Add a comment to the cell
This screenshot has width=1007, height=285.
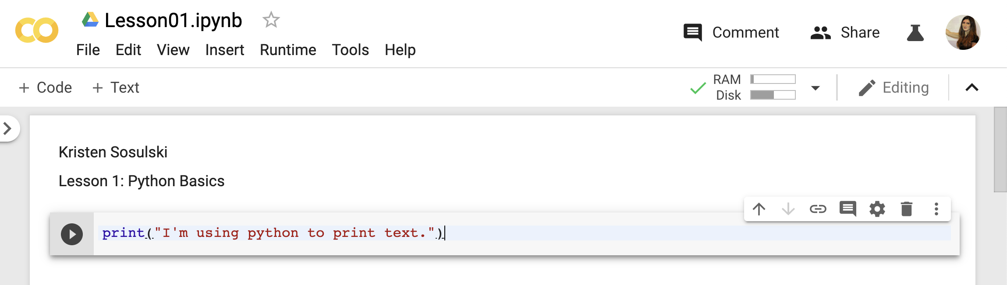(847, 209)
